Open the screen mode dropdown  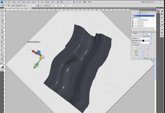coord(90,2)
